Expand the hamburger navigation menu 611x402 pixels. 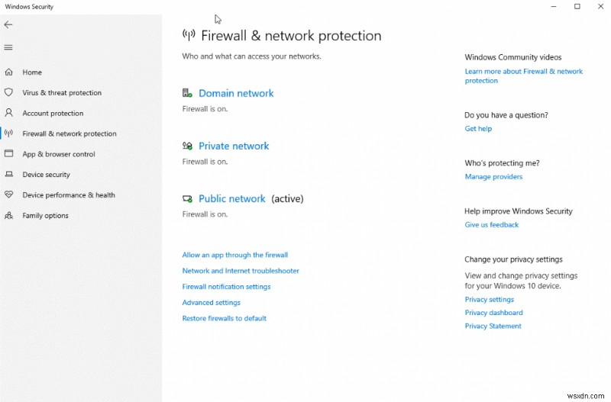(9, 47)
